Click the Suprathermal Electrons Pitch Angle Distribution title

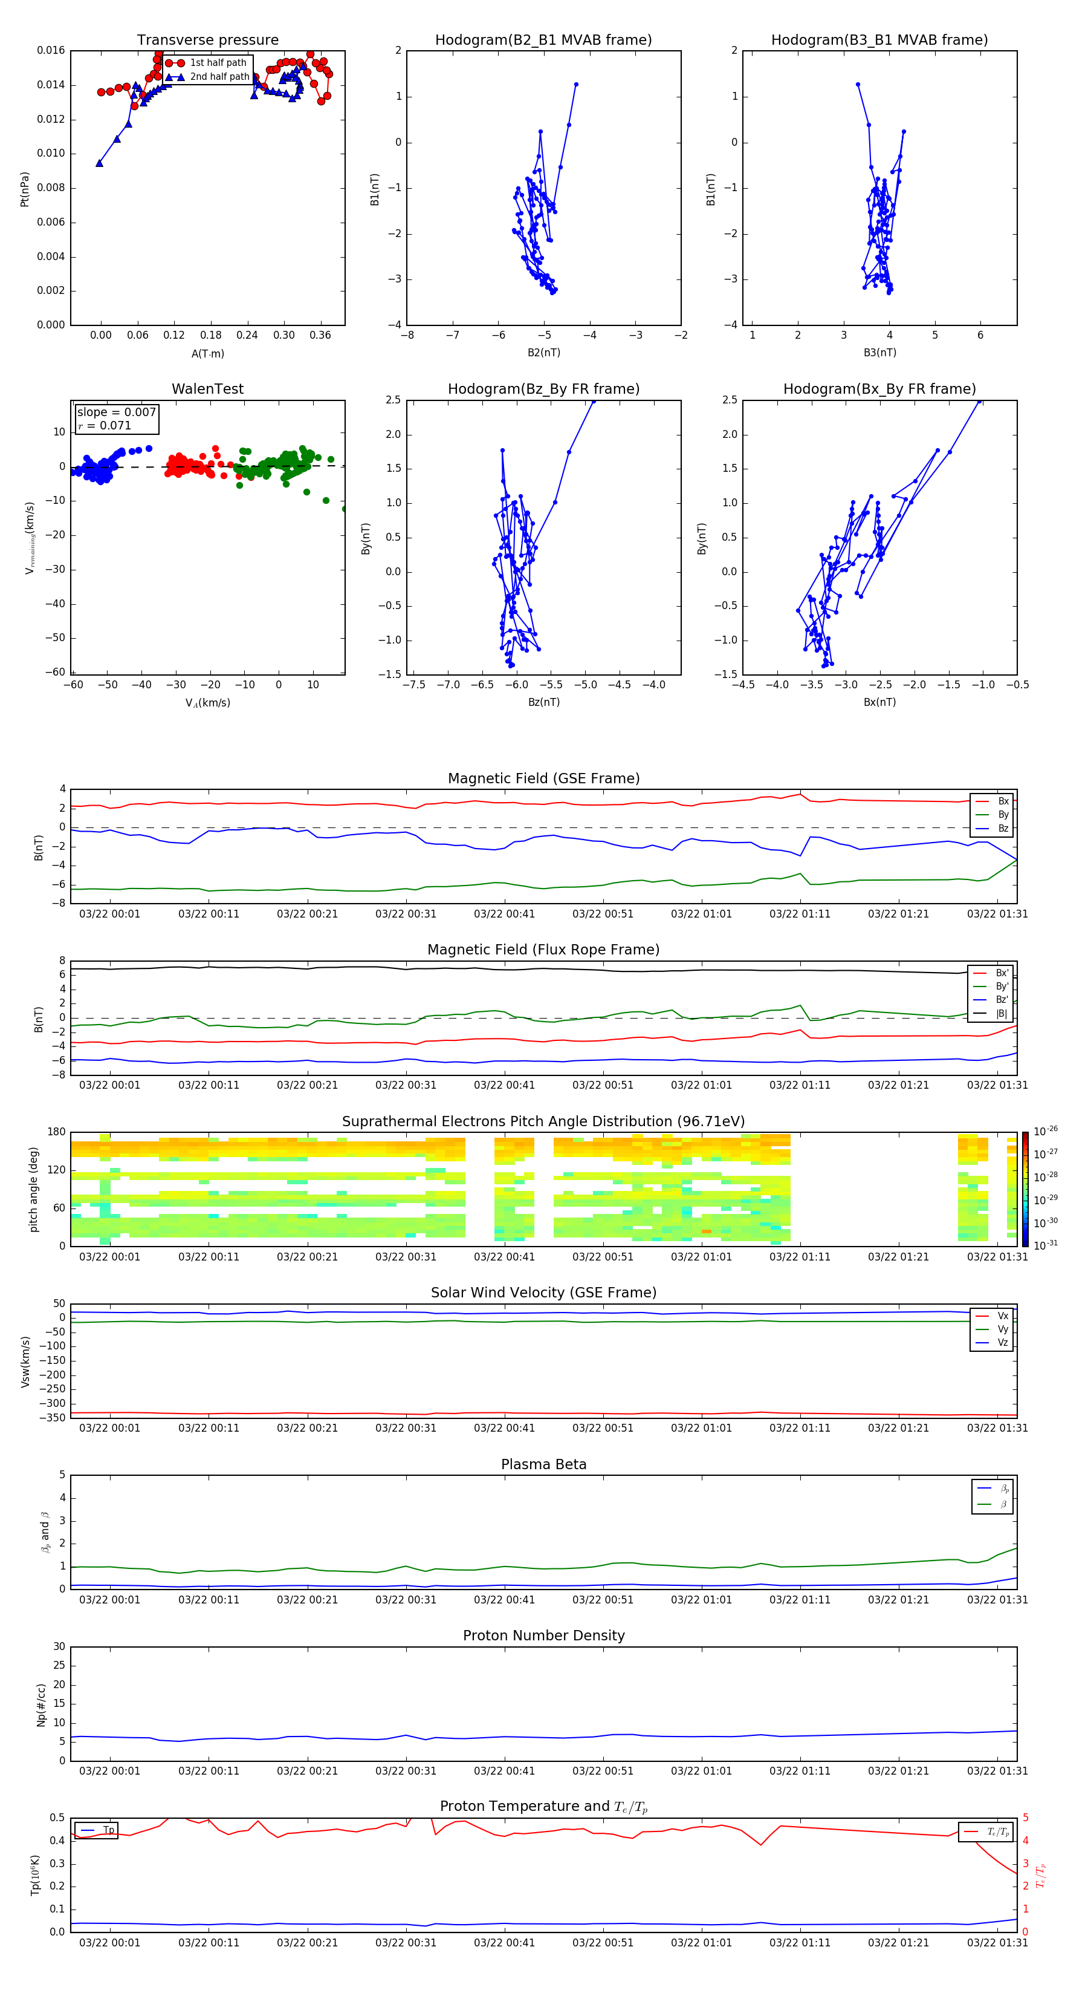coord(543,1122)
